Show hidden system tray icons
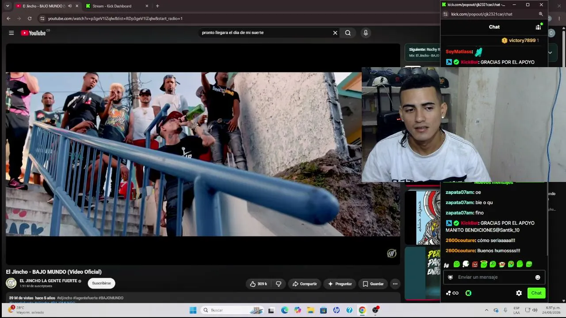 pos(486,310)
